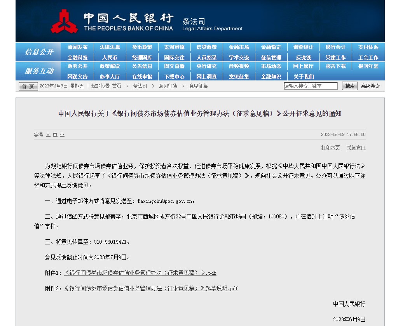Open the 法律法规 menu item
This screenshot has width=398, height=326.
tap(110, 47)
